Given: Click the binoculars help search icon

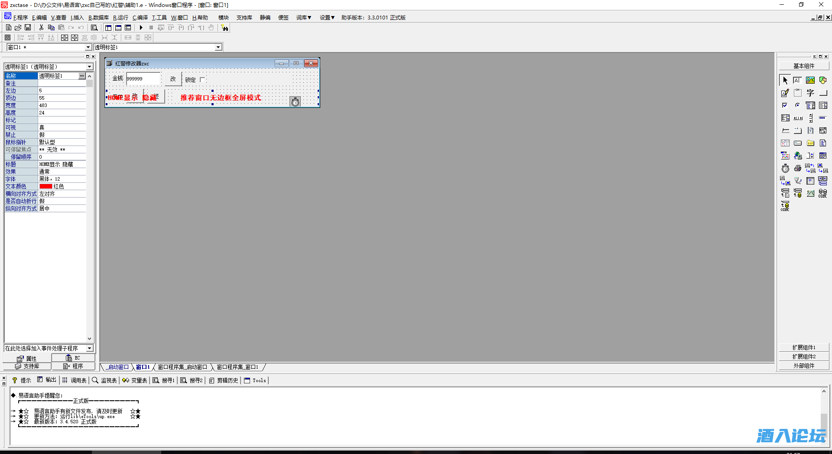Looking at the screenshot, I should point(224,27).
